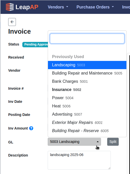The height and width of the screenshot is (174, 130).
Task: Focus the GL search input field
Action: (87, 39)
